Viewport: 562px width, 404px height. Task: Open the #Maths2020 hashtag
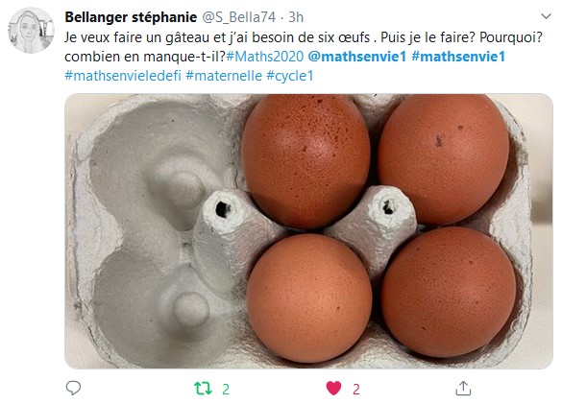point(265,57)
